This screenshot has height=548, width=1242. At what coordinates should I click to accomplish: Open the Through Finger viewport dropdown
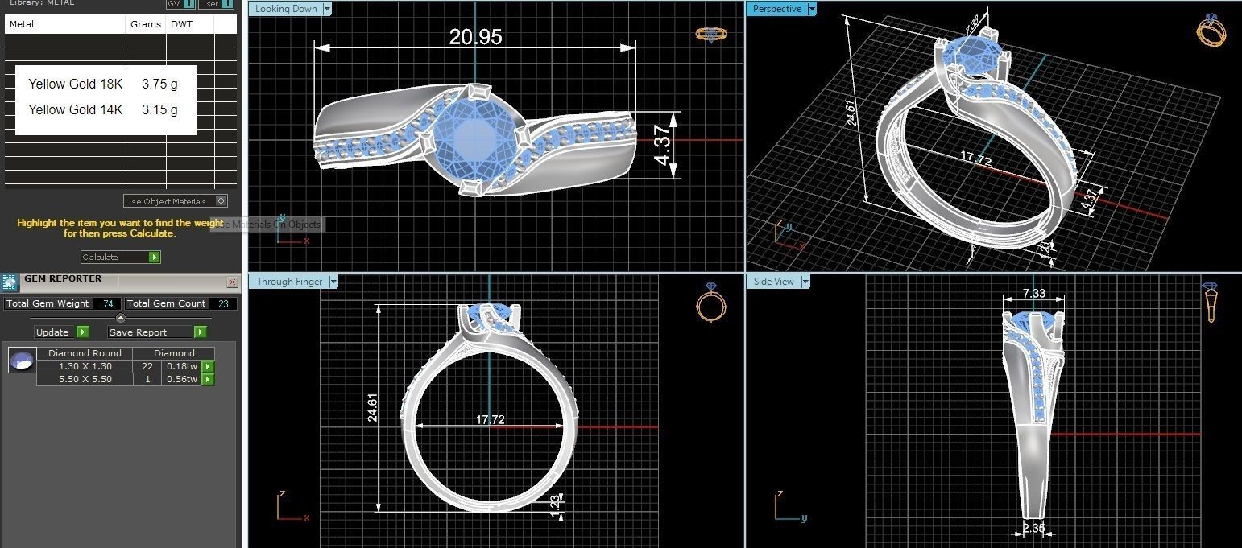pyautogui.click(x=333, y=282)
